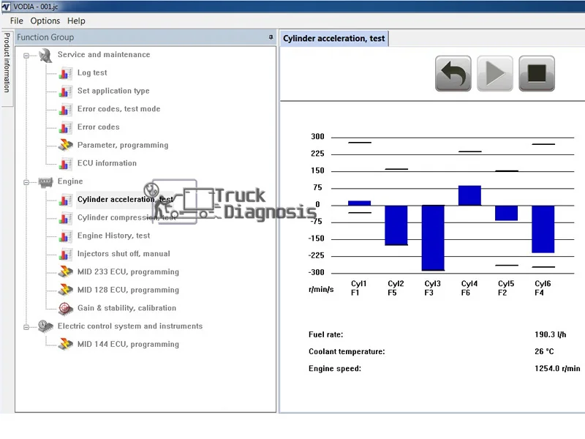Select Electric control system and instruments label
The width and height of the screenshot is (585, 439).
click(x=130, y=326)
